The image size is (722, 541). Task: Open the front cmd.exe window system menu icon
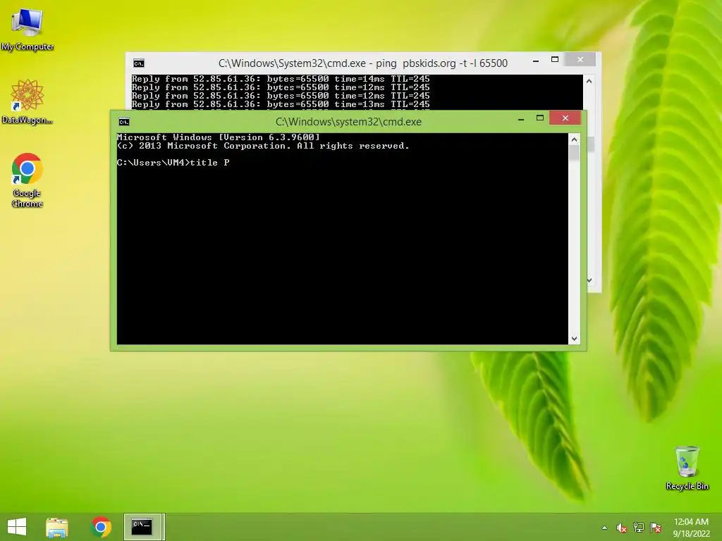(124, 122)
